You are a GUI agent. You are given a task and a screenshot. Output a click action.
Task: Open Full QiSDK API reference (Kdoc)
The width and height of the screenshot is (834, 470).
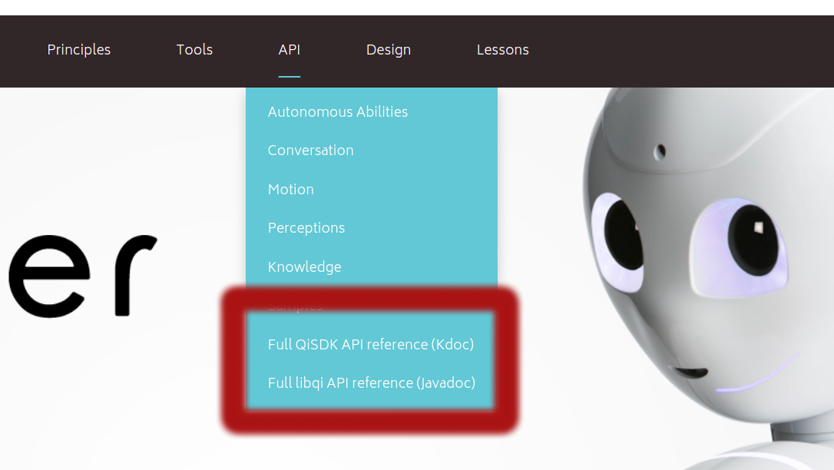(x=371, y=345)
